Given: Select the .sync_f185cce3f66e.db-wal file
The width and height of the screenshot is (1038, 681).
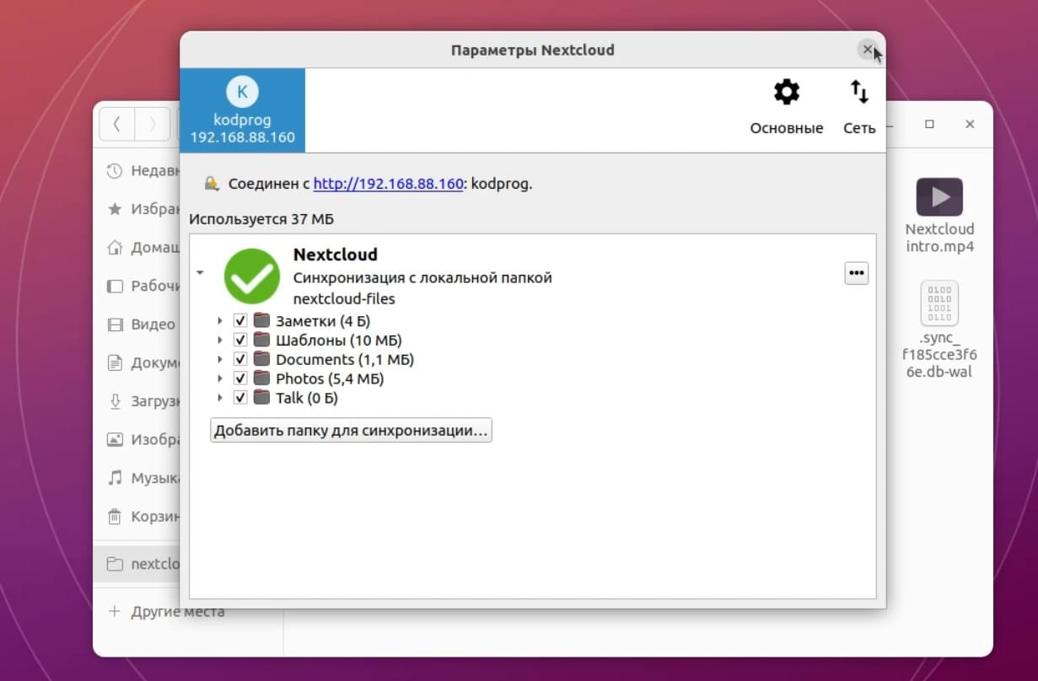Looking at the screenshot, I should (939, 330).
